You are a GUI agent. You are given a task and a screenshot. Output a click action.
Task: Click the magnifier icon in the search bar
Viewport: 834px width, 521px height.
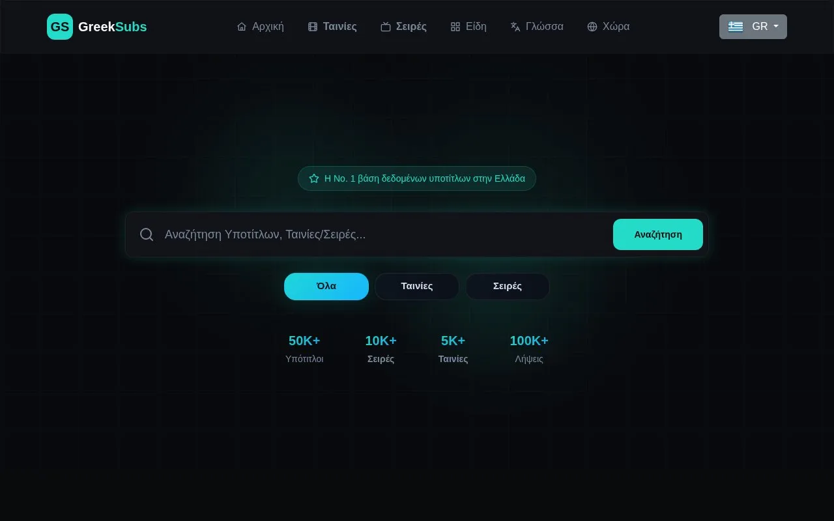(x=147, y=234)
